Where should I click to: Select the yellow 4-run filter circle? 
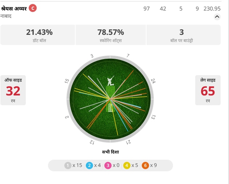tap(127, 165)
